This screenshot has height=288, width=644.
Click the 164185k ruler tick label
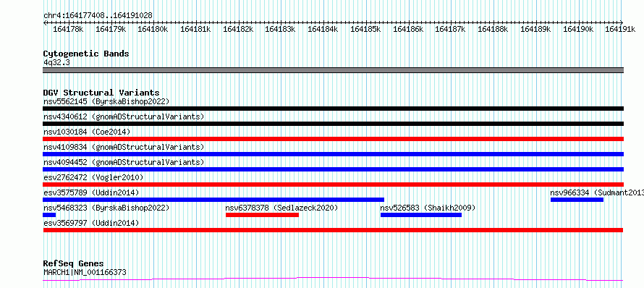tap(365, 29)
